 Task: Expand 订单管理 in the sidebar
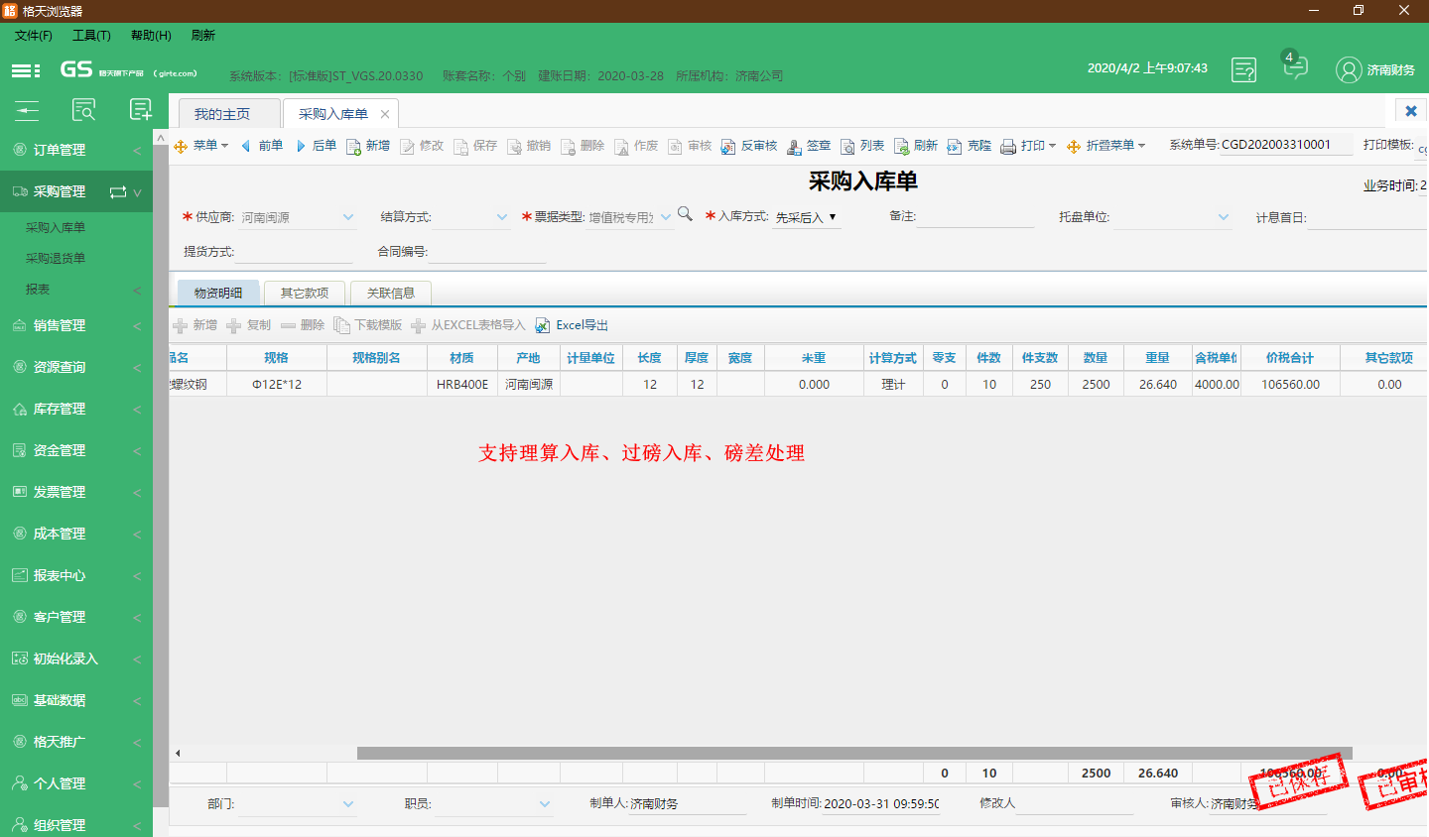click(76, 150)
